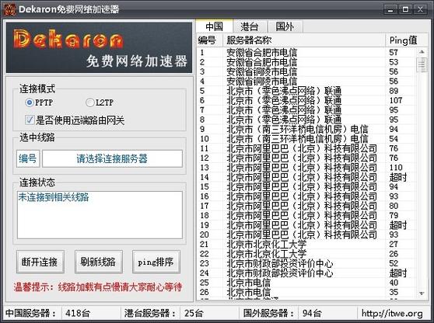This screenshot has height=323, width=434.
Task: Switch to the 国外 server tab
Action: click(x=285, y=27)
